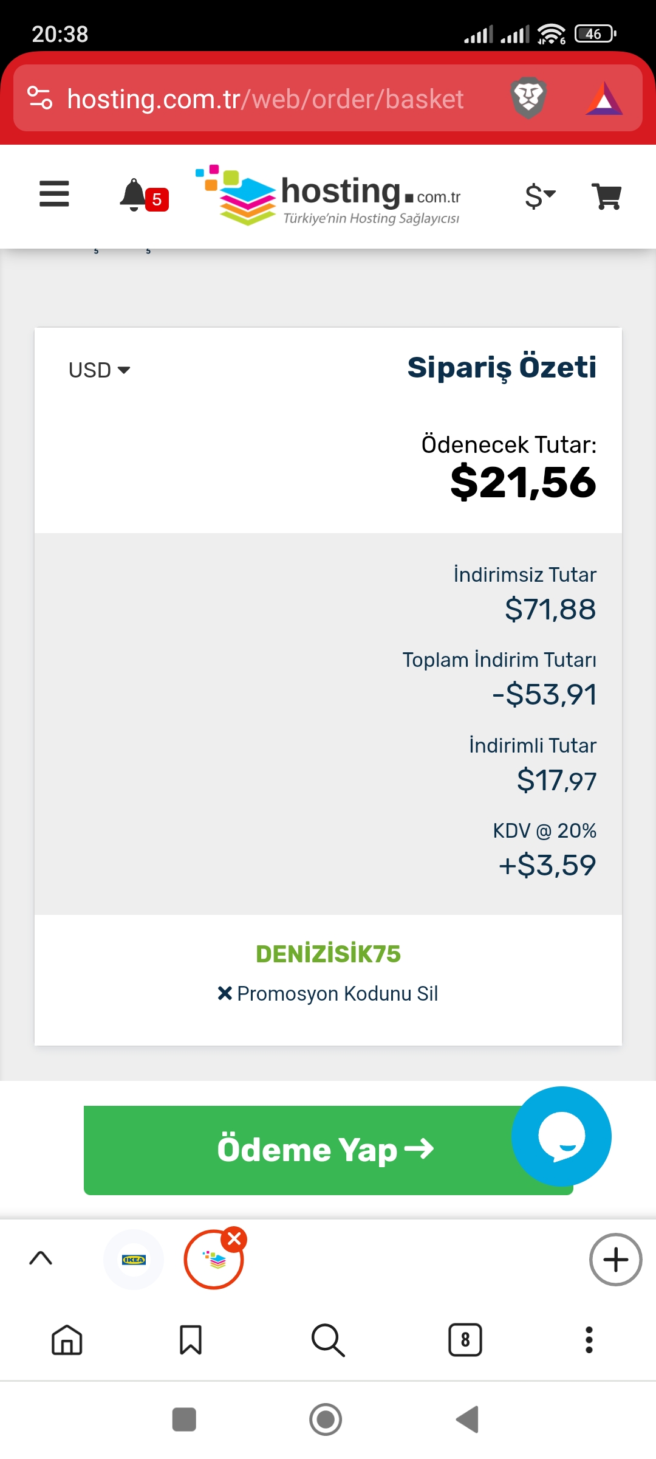656x1459 pixels.
Task: Expand the USD currency dropdown
Action: click(100, 370)
